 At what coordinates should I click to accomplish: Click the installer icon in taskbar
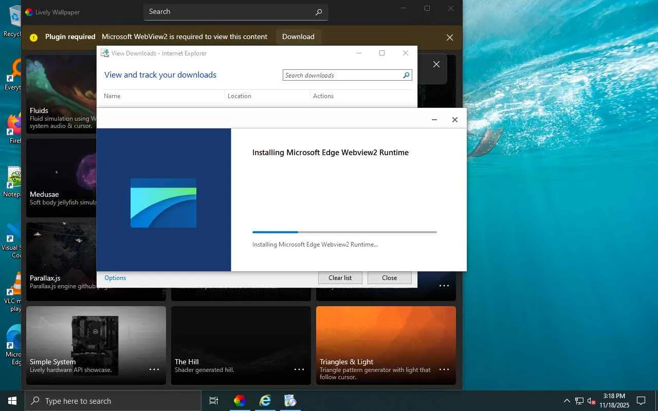290,401
